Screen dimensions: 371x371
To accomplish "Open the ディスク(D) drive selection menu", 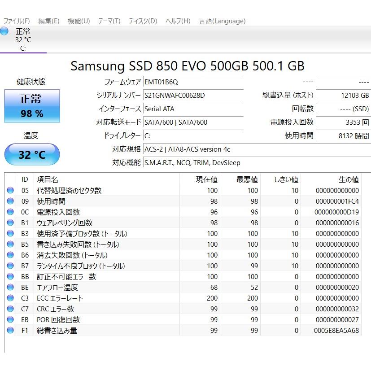I will (142, 21).
